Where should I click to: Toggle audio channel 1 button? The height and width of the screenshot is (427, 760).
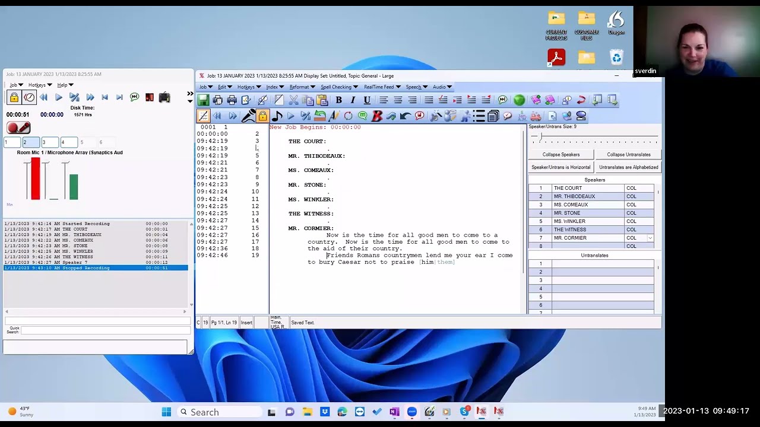point(12,142)
